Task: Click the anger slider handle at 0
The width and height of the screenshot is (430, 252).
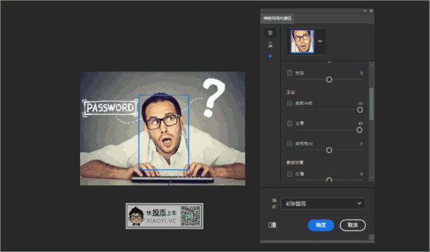Action: (x=329, y=79)
